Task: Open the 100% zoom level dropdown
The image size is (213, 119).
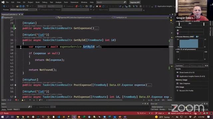Action: coord(5,100)
